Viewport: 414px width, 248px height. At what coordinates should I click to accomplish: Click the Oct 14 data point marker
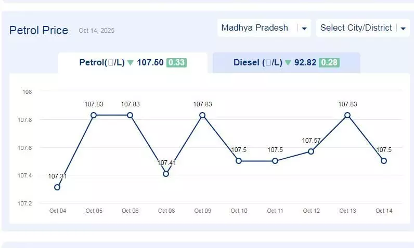(384, 161)
